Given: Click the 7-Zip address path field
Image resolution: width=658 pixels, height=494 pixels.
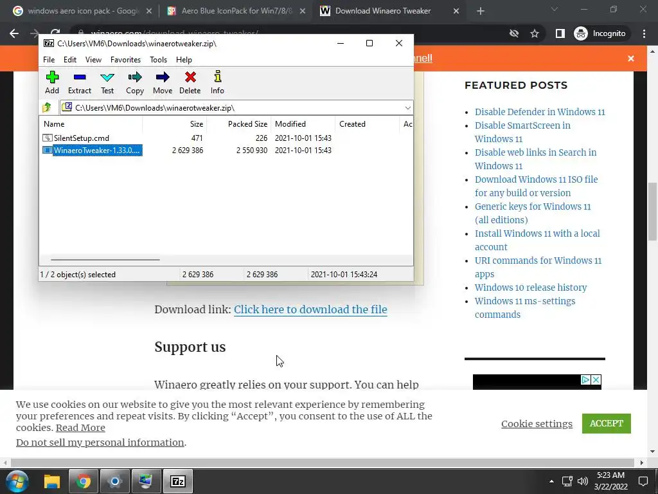Looking at the screenshot, I should [x=236, y=108].
